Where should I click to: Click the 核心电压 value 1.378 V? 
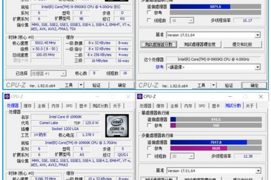tap(88, 135)
